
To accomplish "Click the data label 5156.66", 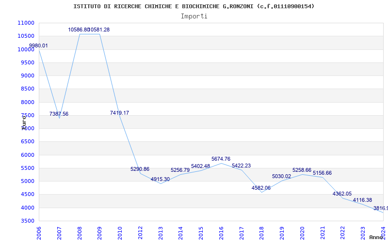I will [322, 173].
